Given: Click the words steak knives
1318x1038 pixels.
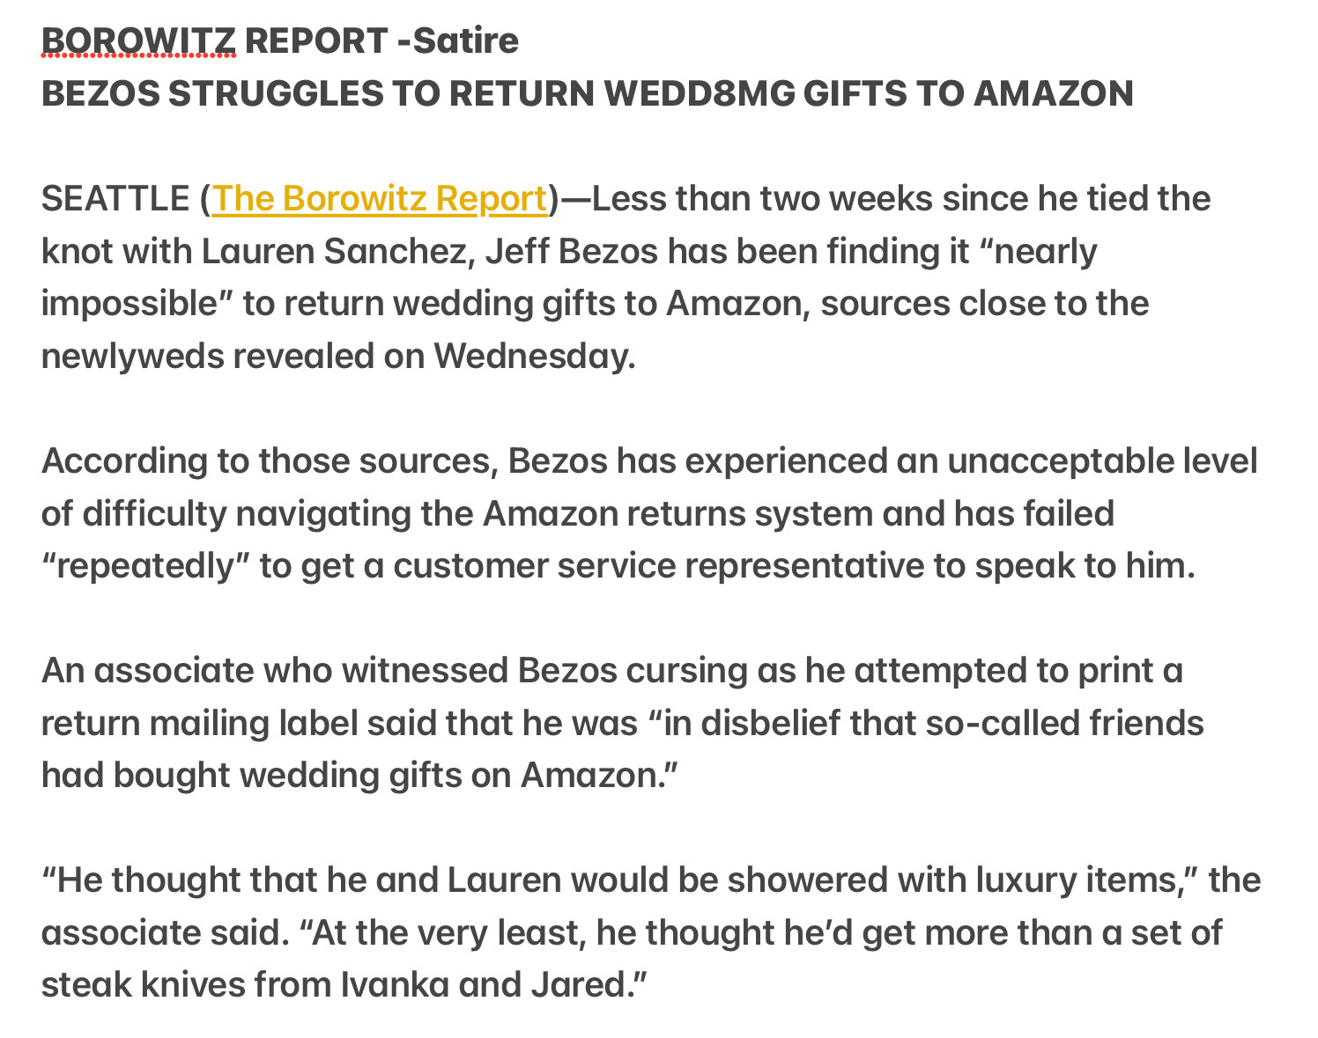Looking at the screenshot, I should [144, 984].
